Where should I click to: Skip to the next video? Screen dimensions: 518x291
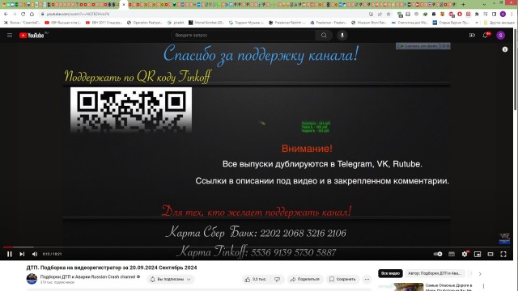point(22,254)
